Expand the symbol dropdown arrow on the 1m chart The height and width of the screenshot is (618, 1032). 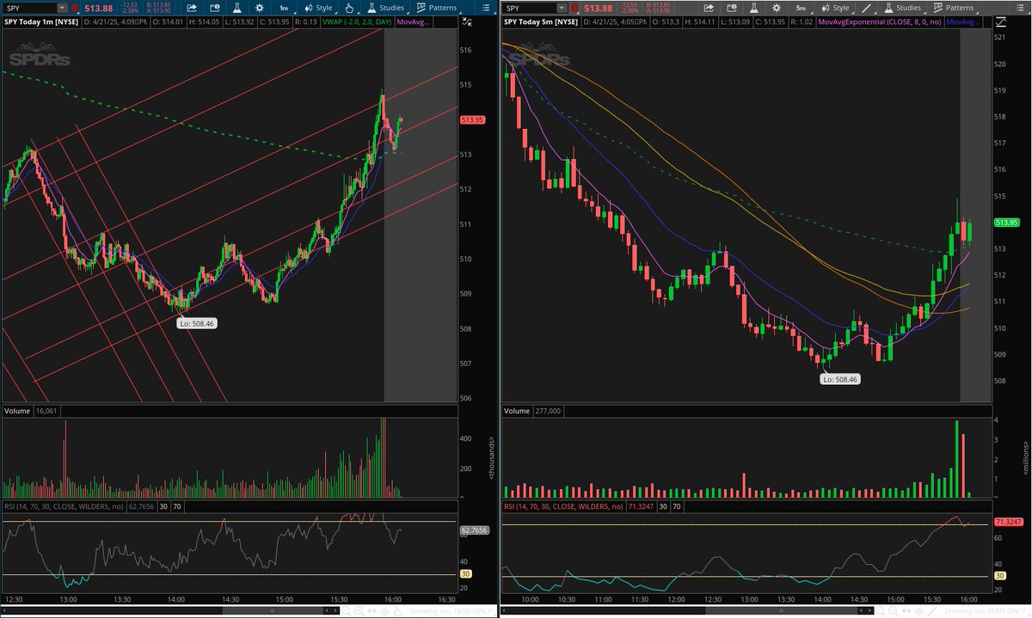click(x=63, y=8)
